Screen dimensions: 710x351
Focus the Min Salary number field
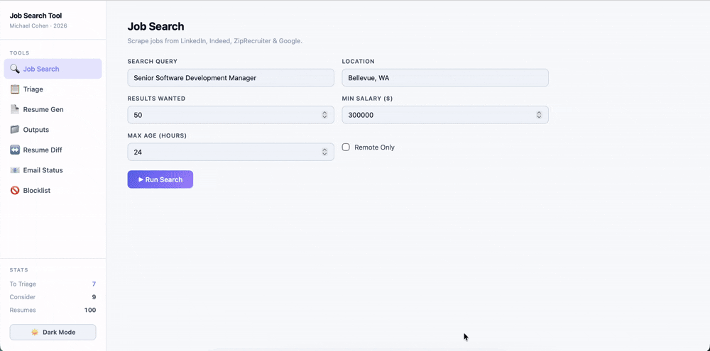pyautogui.click(x=445, y=115)
